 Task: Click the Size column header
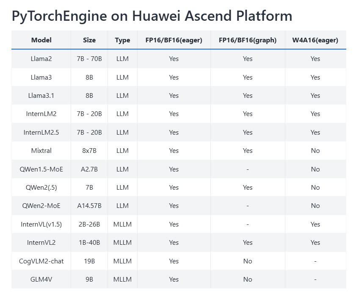pyautogui.click(x=89, y=40)
